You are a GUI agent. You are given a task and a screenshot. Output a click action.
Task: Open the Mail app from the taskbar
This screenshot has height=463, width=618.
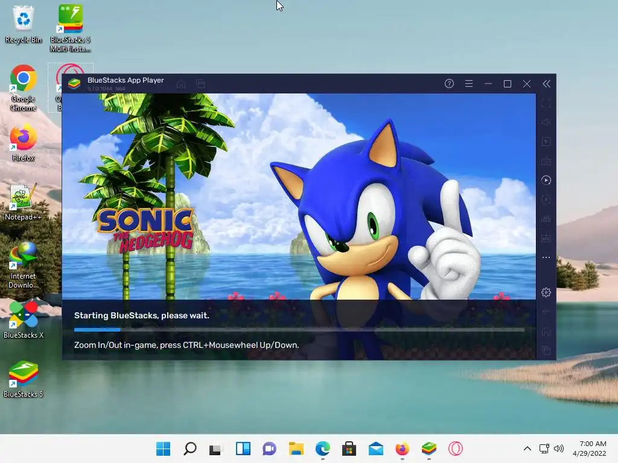click(x=375, y=449)
